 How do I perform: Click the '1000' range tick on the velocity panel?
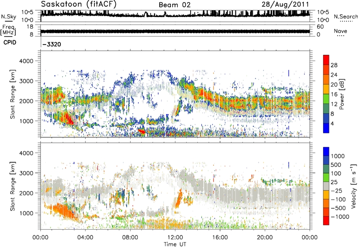click(26, 213)
